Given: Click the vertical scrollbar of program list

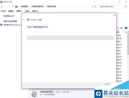Looking at the screenshot, I should (x=128, y=44).
